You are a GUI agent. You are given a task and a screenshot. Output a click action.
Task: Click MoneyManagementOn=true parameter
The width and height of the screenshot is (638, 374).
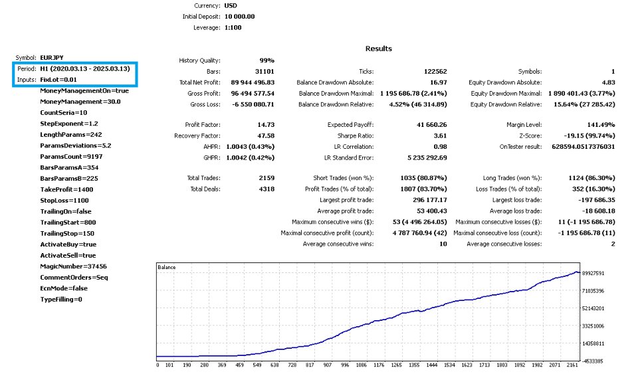84,90
